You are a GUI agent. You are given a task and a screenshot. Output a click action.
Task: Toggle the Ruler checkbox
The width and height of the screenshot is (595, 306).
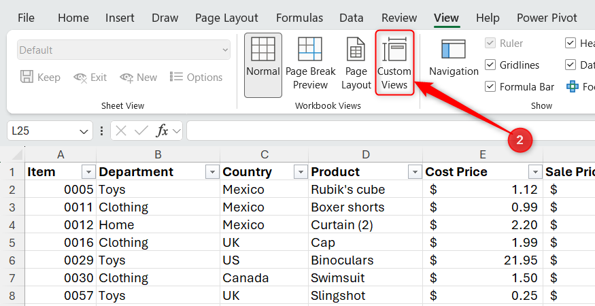click(490, 44)
